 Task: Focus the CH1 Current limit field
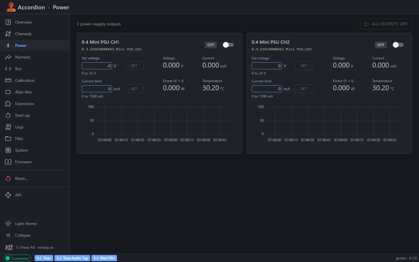point(97,89)
